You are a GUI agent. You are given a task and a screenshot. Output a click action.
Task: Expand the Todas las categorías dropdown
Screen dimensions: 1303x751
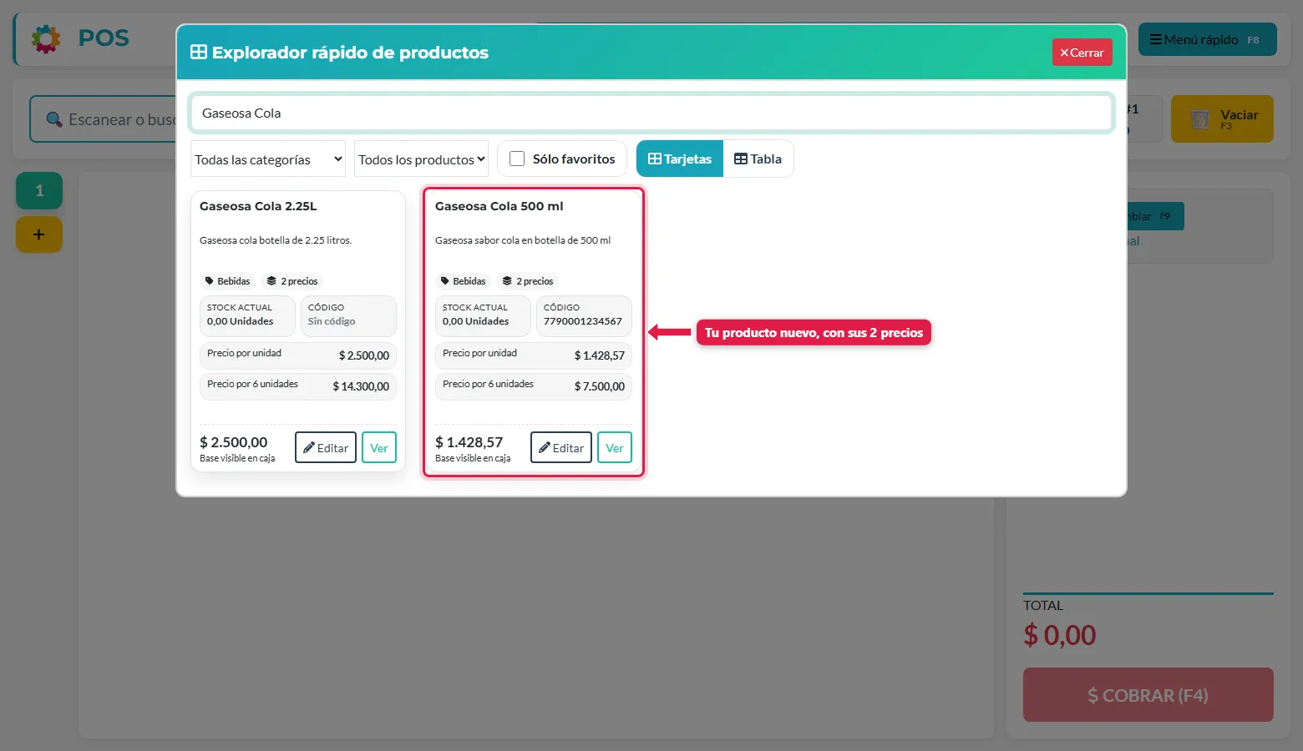(x=268, y=159)
